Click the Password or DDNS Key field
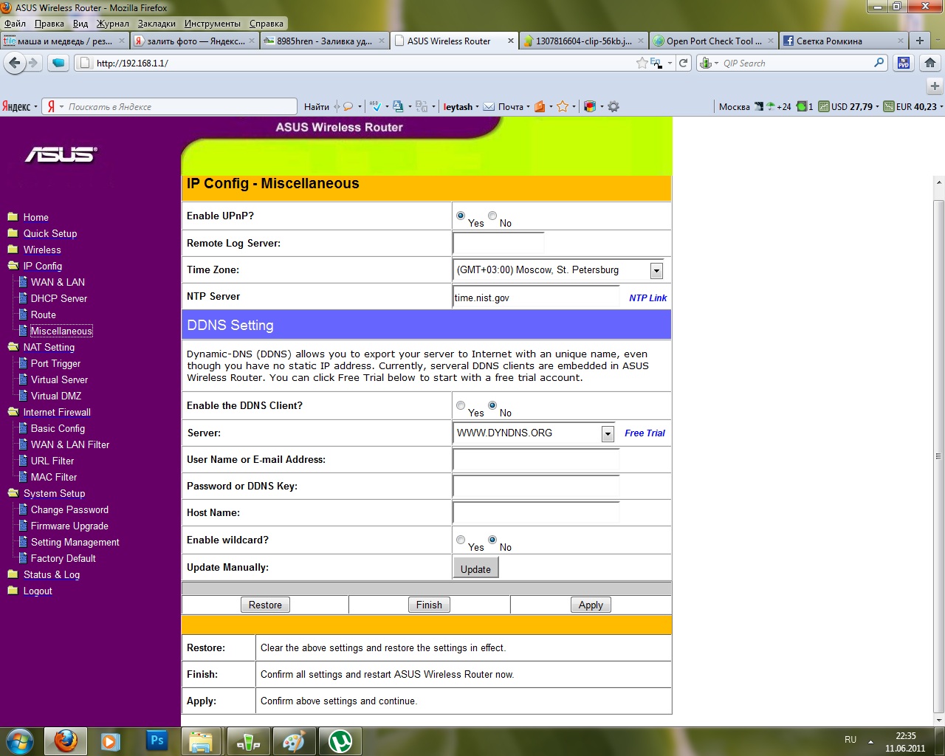Screen dimensions: 945x756 click(x=536, y=486)
